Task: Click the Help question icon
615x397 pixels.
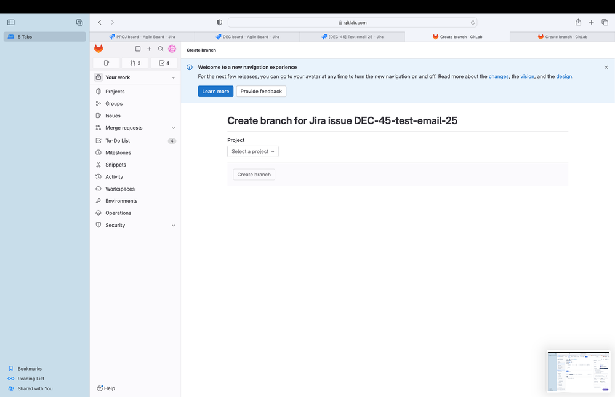Action: (x=100, y=388)
